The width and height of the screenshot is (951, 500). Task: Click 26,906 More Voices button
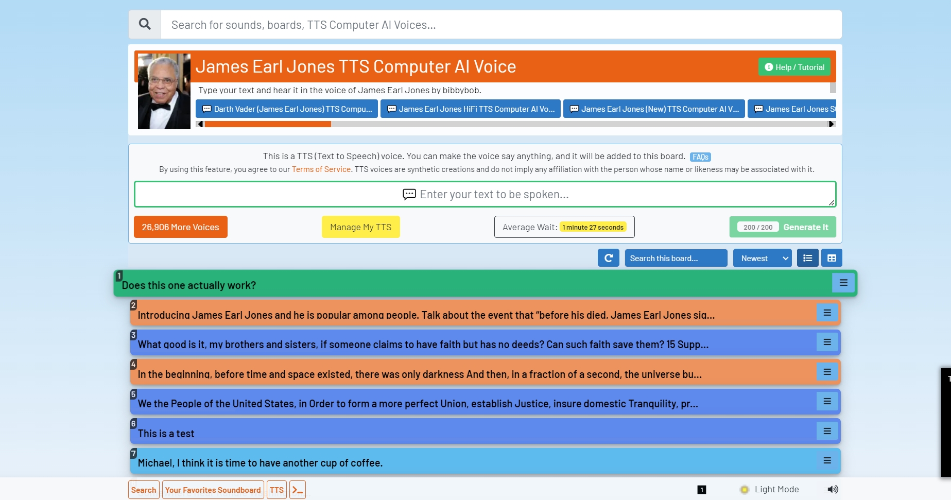click(x=181, y=227)
